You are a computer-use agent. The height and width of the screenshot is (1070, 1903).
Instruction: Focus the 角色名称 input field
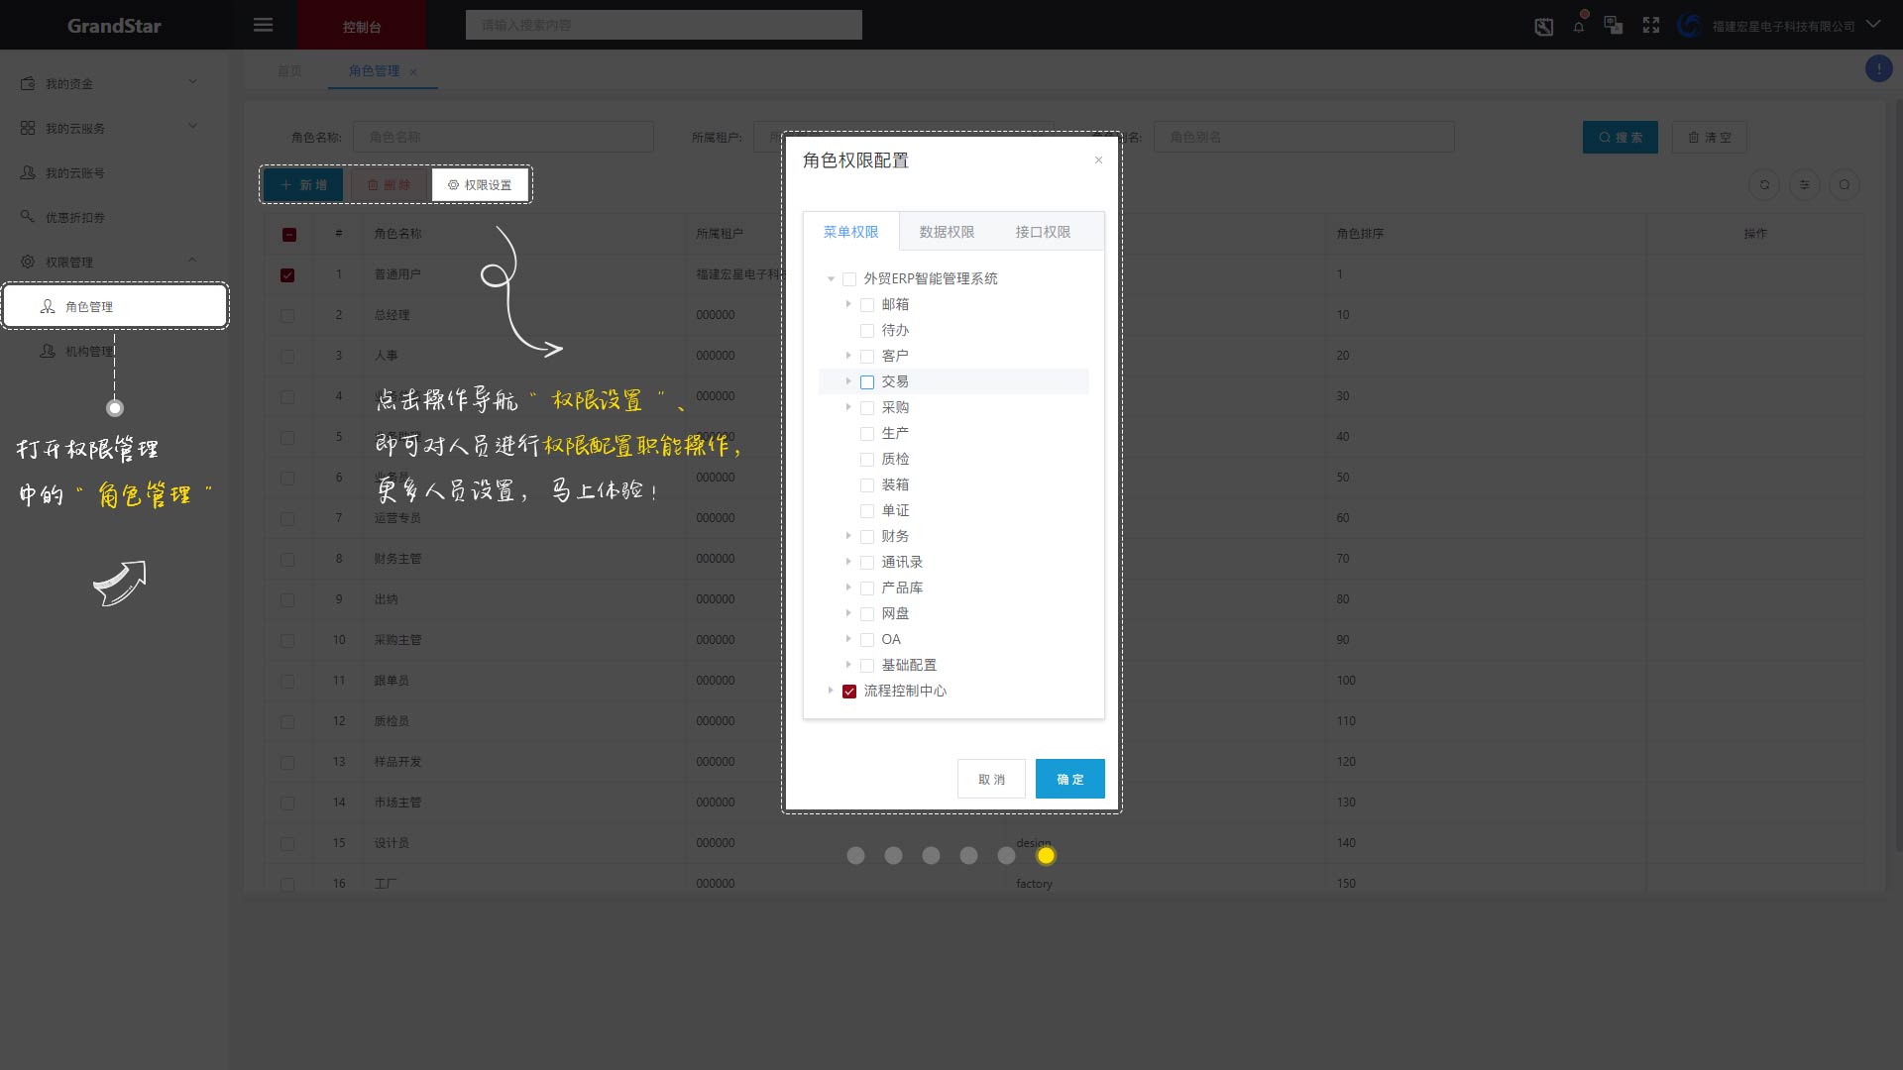(504, 137)
